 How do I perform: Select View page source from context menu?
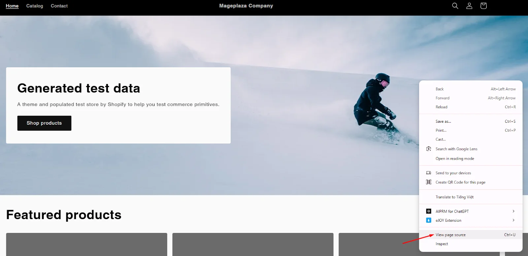tap(450, 235)
